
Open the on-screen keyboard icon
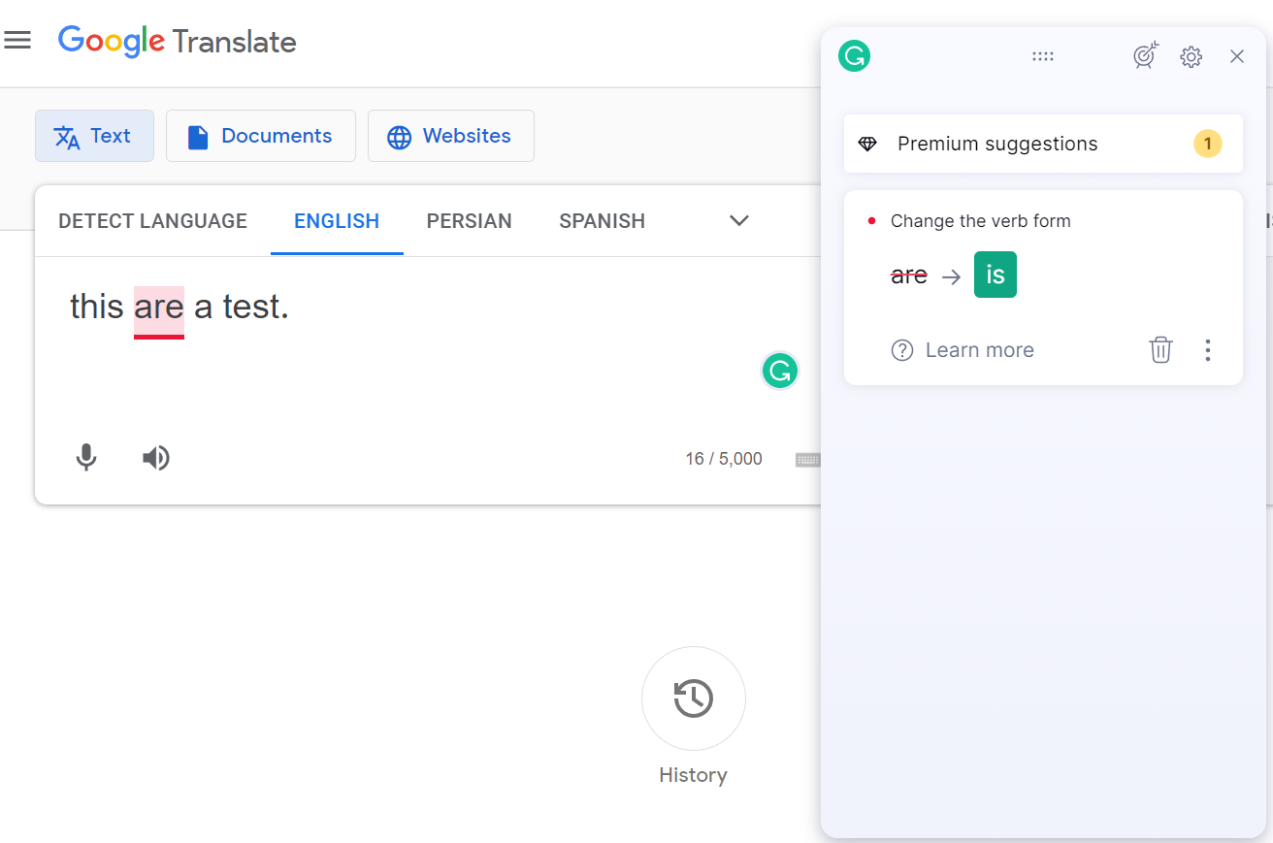click(808, 459)
